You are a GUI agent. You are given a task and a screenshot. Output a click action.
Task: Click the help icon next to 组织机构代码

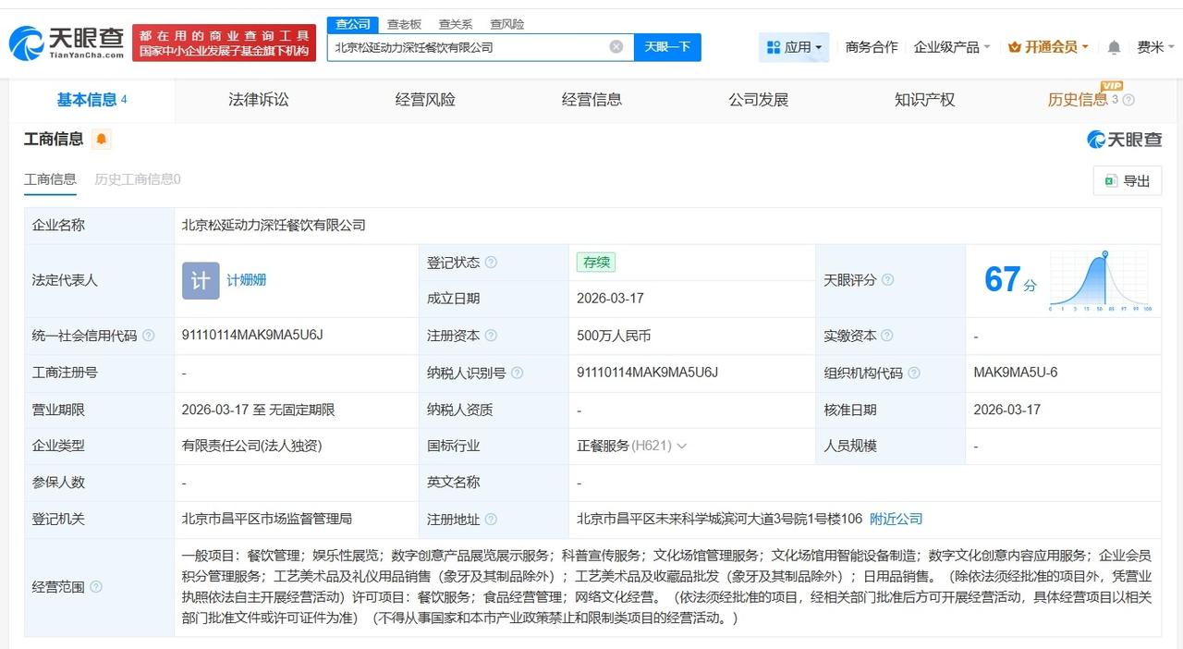tap(913, 373)
